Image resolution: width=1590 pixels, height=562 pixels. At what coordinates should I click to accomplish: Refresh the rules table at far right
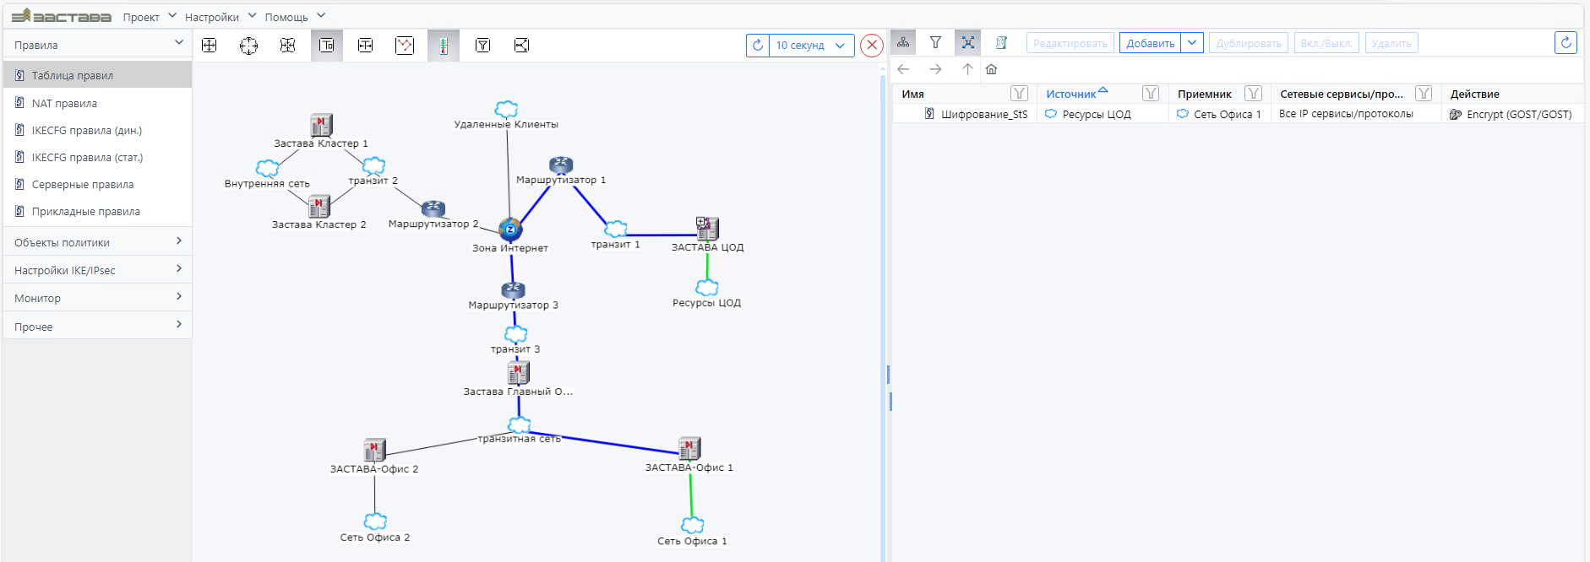pos(1565,43)
